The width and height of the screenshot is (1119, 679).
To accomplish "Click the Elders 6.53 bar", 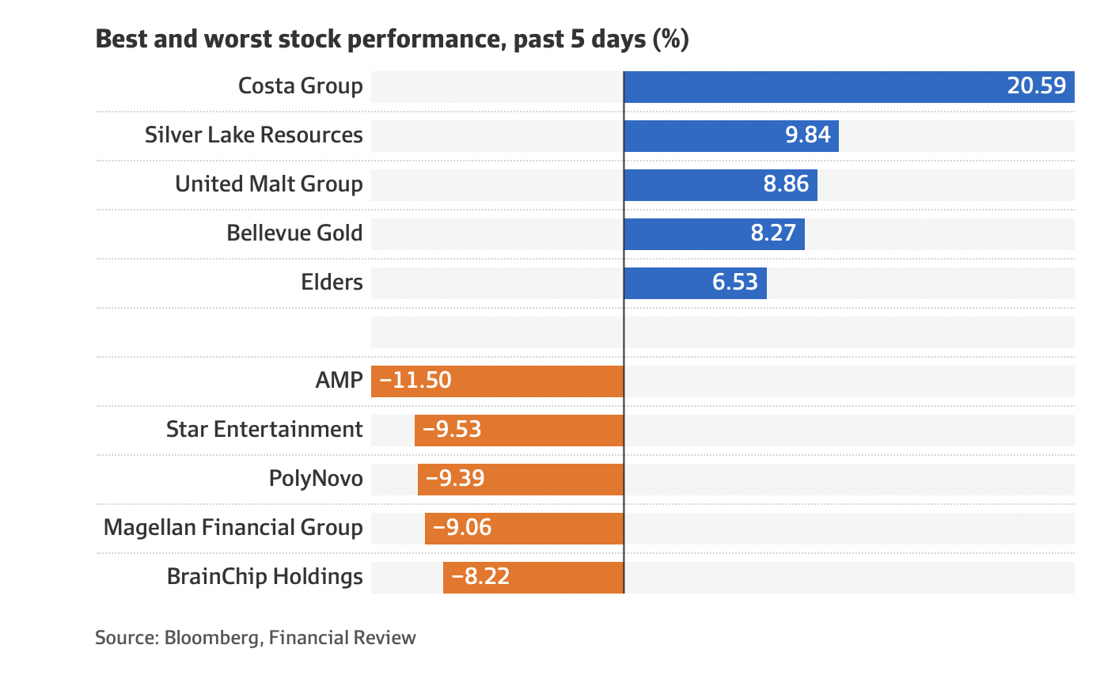I will pyautogui.click(x=695, y=283).
